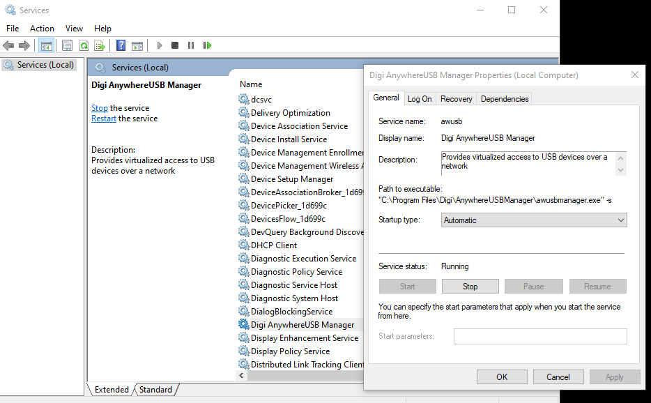Select Device Management Enrollment service row
The image size is (651, 403).
(x=301, y=153)
